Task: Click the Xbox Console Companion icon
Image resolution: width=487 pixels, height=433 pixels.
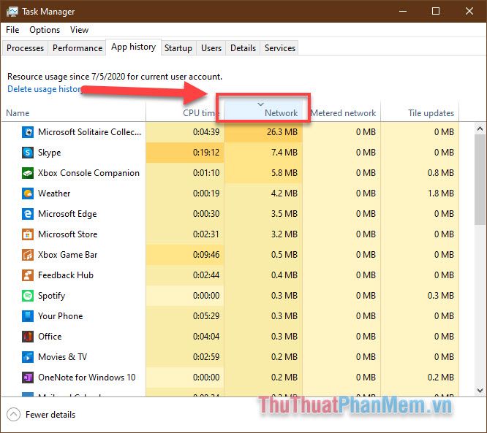Action: 28,173
